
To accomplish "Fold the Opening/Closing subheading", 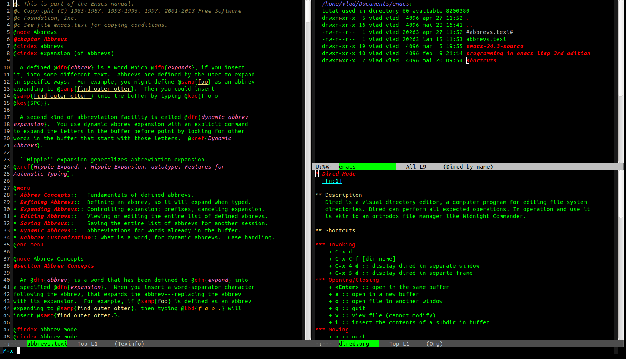I will coord(347,280).
